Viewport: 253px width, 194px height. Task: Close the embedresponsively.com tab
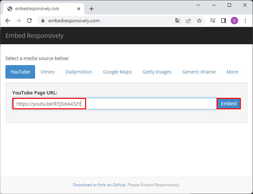pyautogui.click(x=79, y=9)
